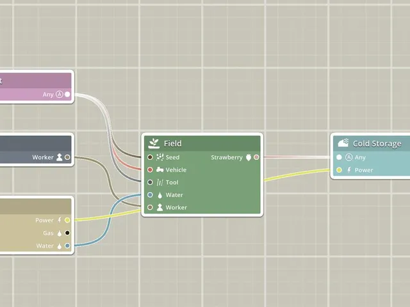The width and height of the screenshot is (410, 307).
Task: Click the Worker label on the grey node
Action: coord(43,157)
